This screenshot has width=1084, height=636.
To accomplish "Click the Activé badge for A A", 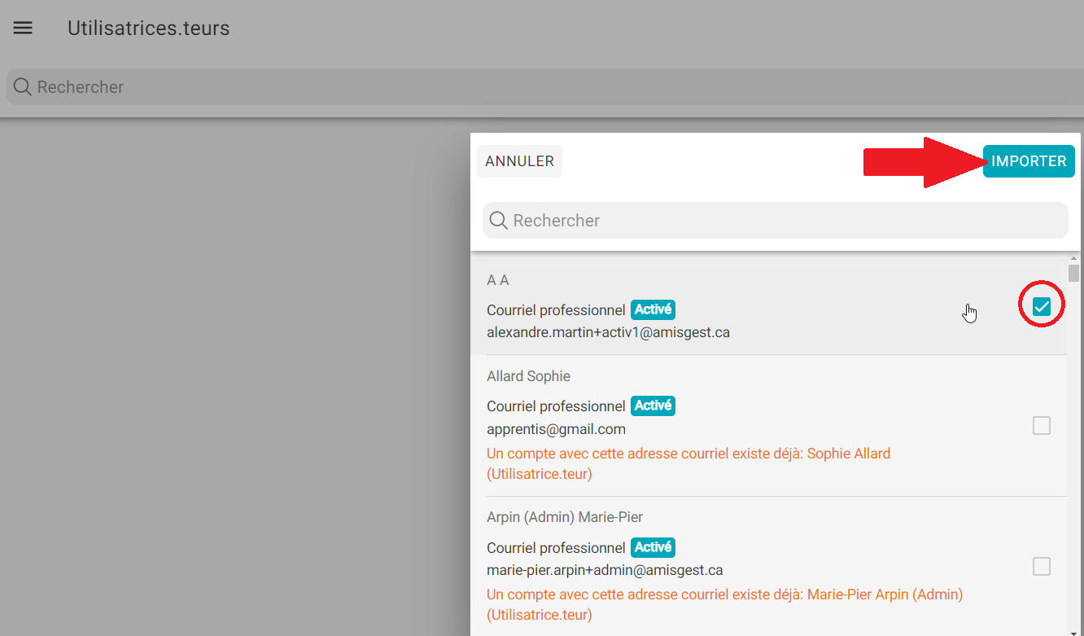I will click(x=653, y=309).
